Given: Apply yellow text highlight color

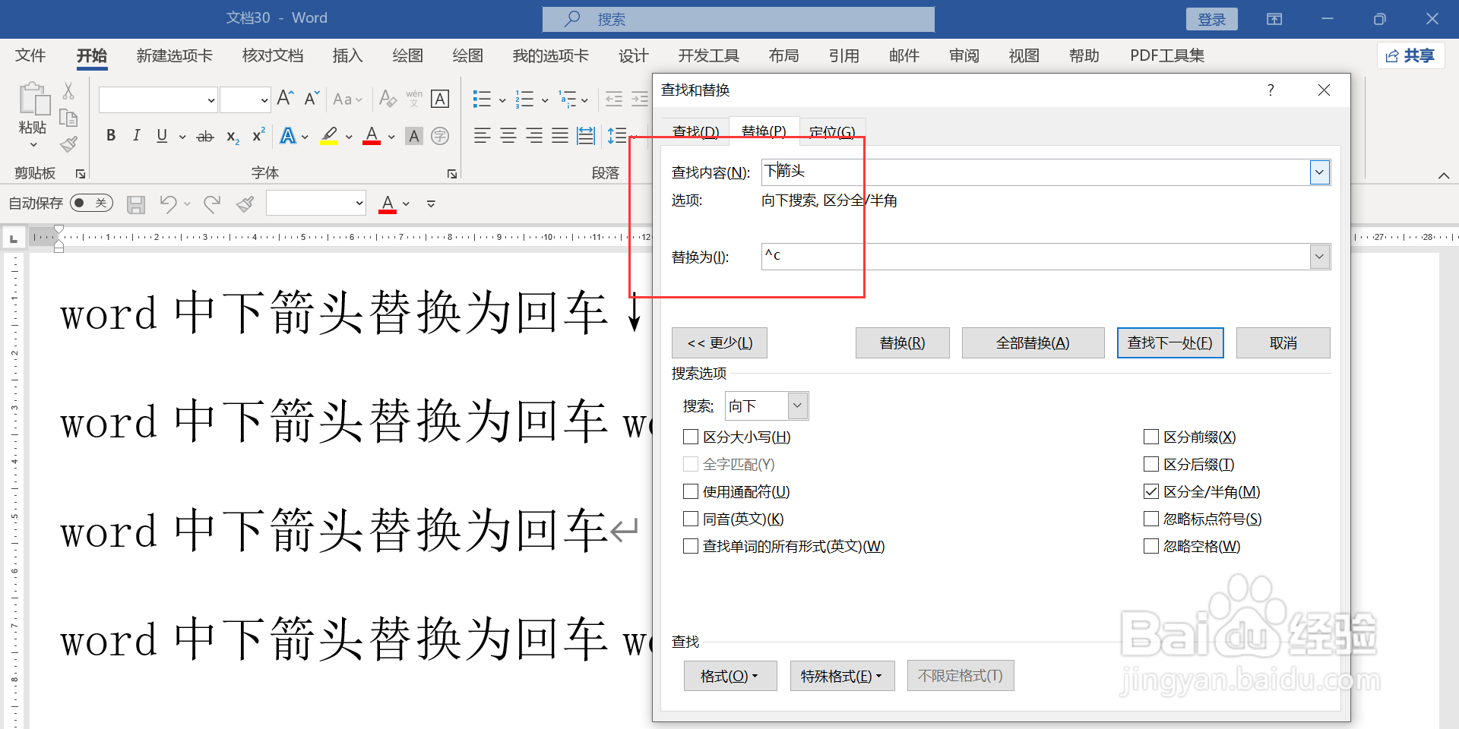Looking at the screenshot, I should click(x=329, y=136).
